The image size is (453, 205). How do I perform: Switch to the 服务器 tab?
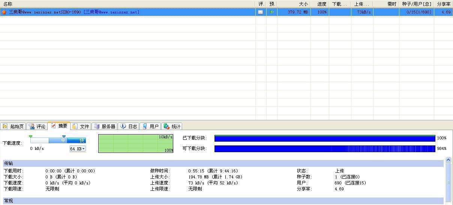pos(105,126)
